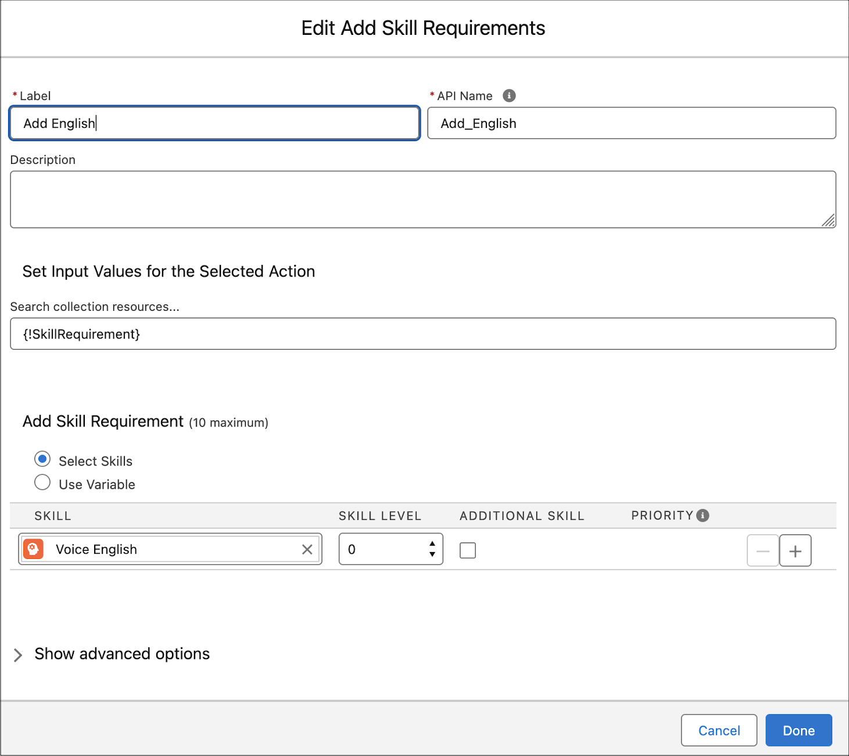This screenshot has height=756, width=849.
Task: Increase the skill level value
Action: [432, 544]
